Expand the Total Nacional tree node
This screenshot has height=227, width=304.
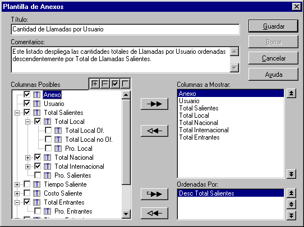click(x=27, y=157)
